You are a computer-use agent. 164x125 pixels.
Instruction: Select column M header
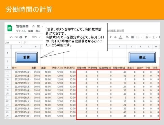coord(156,47)
